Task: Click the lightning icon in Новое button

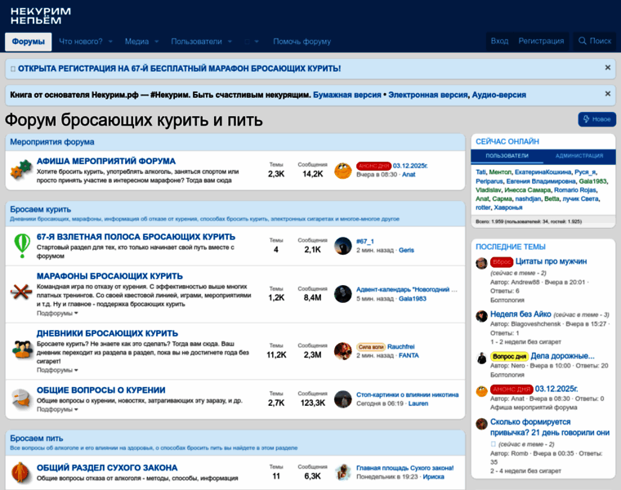Action: 587,118
